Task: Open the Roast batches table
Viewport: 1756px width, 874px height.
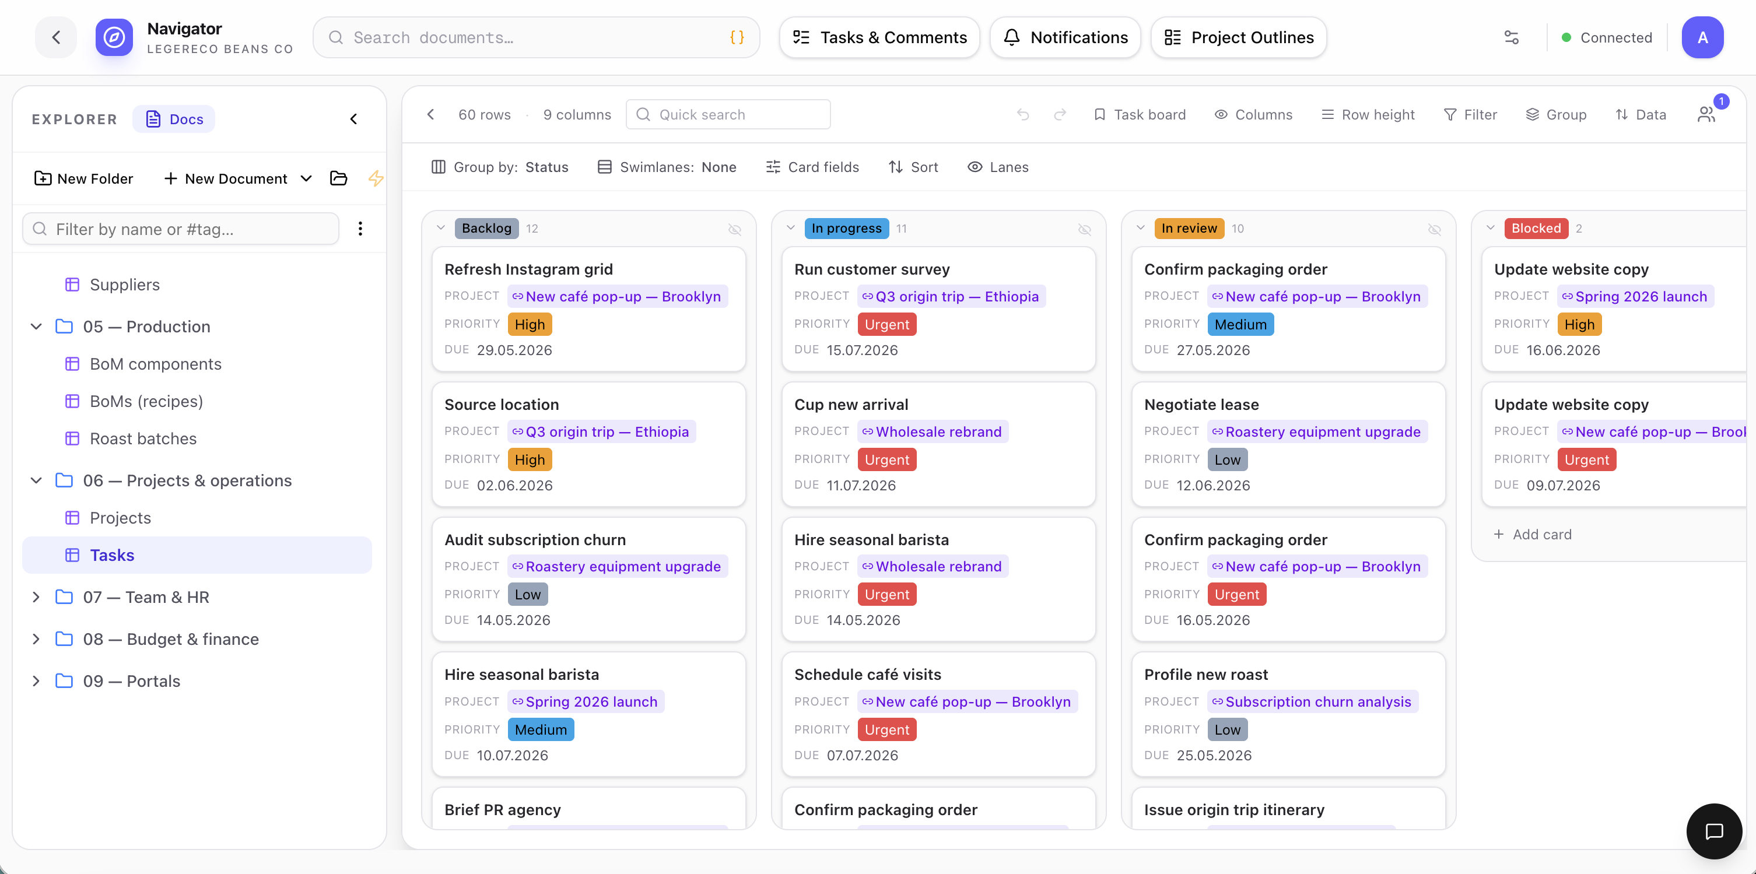Action: click(143, 439)
